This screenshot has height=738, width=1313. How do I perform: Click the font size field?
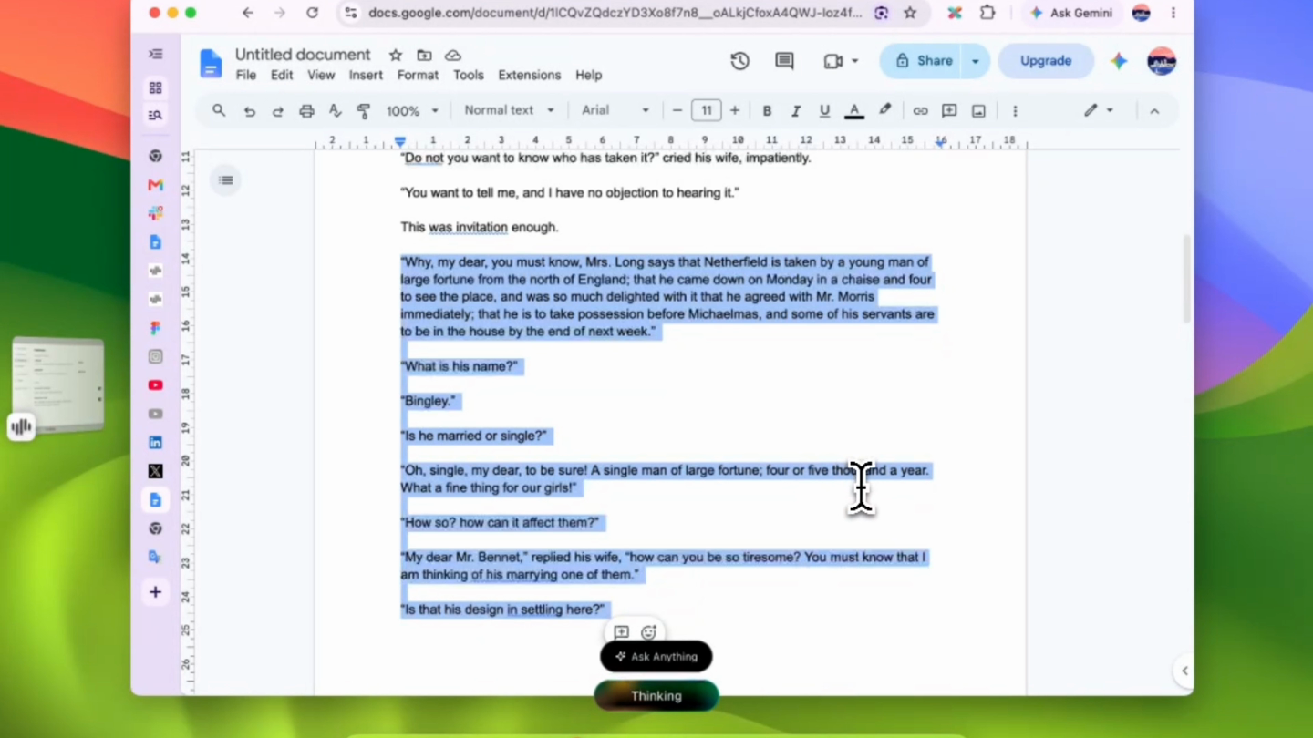click(x=706, y=111)
